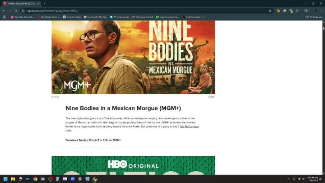Image resolution: width=325 pixels, height=183 pixels.
Task: Click the page vertical scrollbar
Action: tap(324, 98)
